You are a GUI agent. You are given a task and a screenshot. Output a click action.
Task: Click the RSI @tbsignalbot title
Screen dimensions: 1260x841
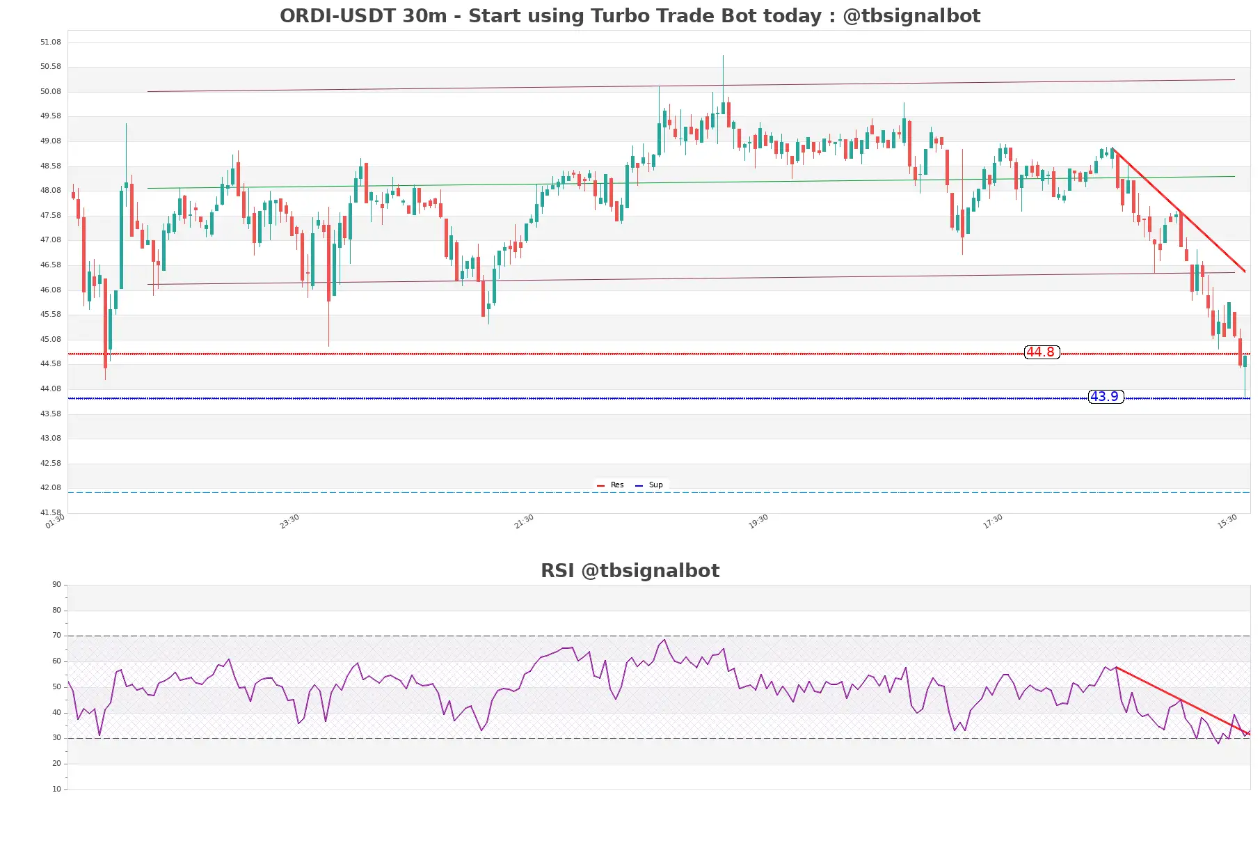click(x=630, y=571)
